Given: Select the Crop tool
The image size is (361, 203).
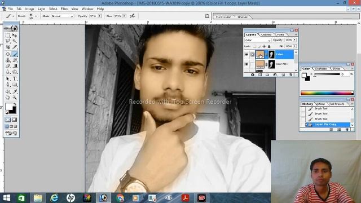Looking at the screenshot, I should point(8,47).
